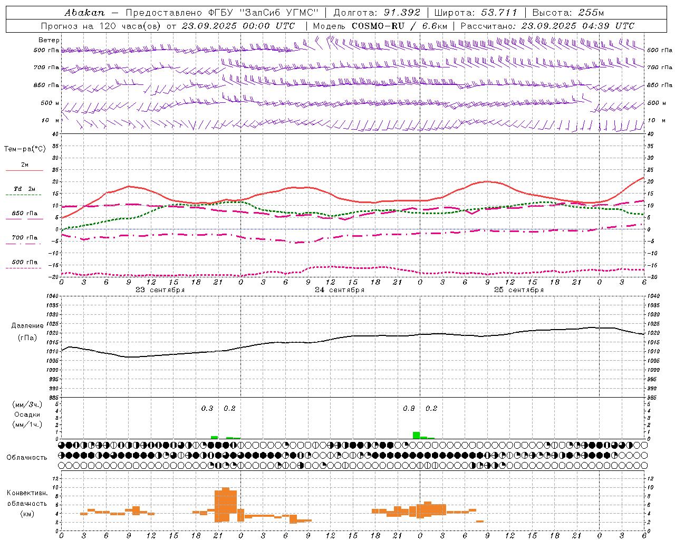Click the tallest green precipitation bar
Screen dimensions: 675x540
coord(416,435)
